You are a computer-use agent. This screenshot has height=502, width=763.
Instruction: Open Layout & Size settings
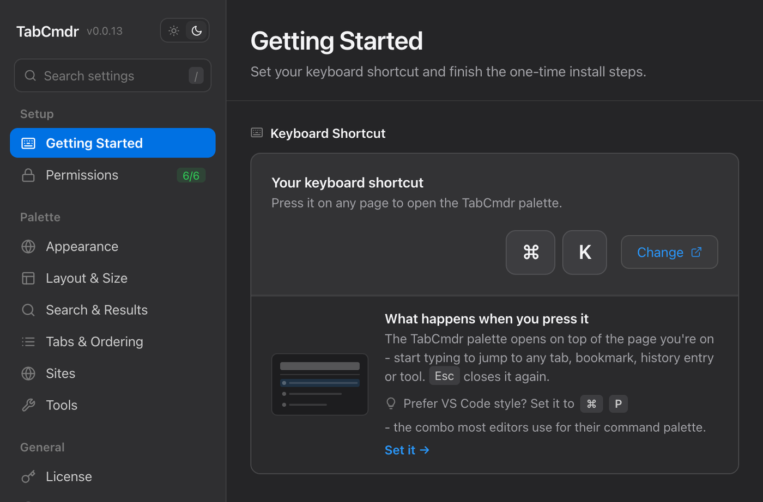tap(113, 278)
